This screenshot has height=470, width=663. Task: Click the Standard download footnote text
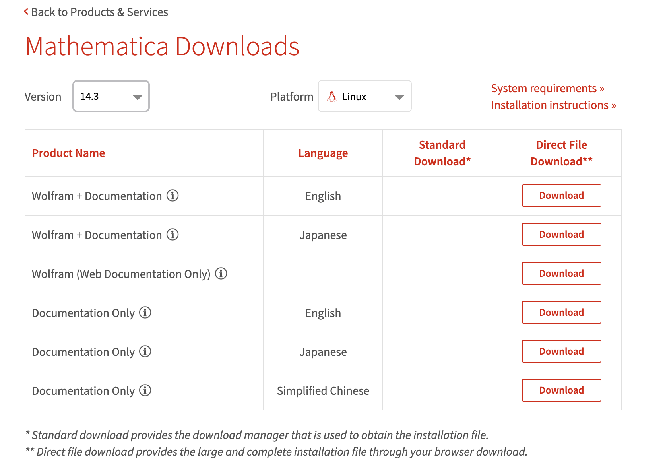257,435
